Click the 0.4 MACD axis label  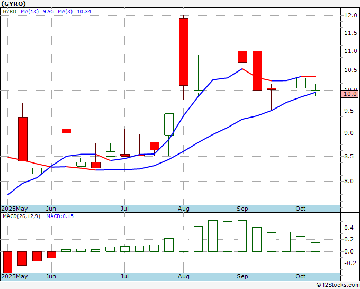tap(349, 228)
